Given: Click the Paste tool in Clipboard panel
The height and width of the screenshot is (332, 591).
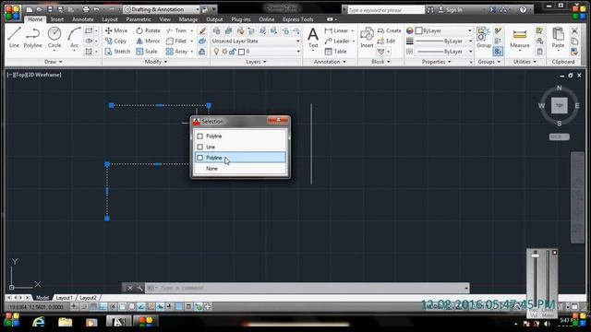Looking at the screenshot, I should pyautogui.click(x=558, y=38).
